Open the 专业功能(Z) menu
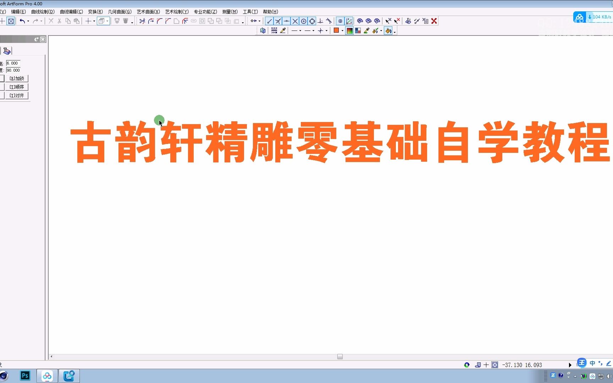Screen dimensions: 613x383 205,12
